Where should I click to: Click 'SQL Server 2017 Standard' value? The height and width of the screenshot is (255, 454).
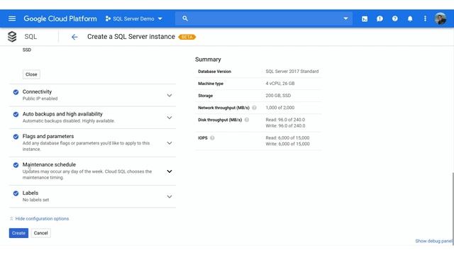tap(292, 71)
